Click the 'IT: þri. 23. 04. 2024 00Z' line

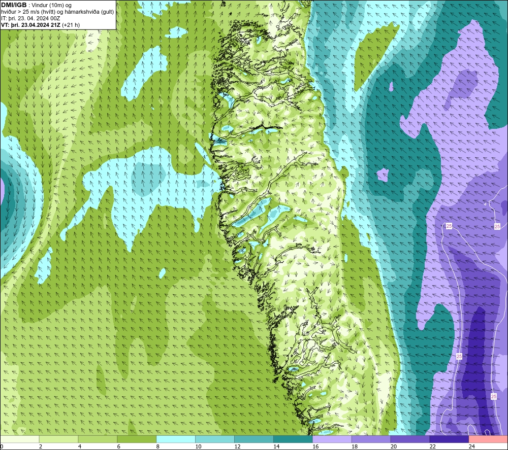[x=30, y=18]
